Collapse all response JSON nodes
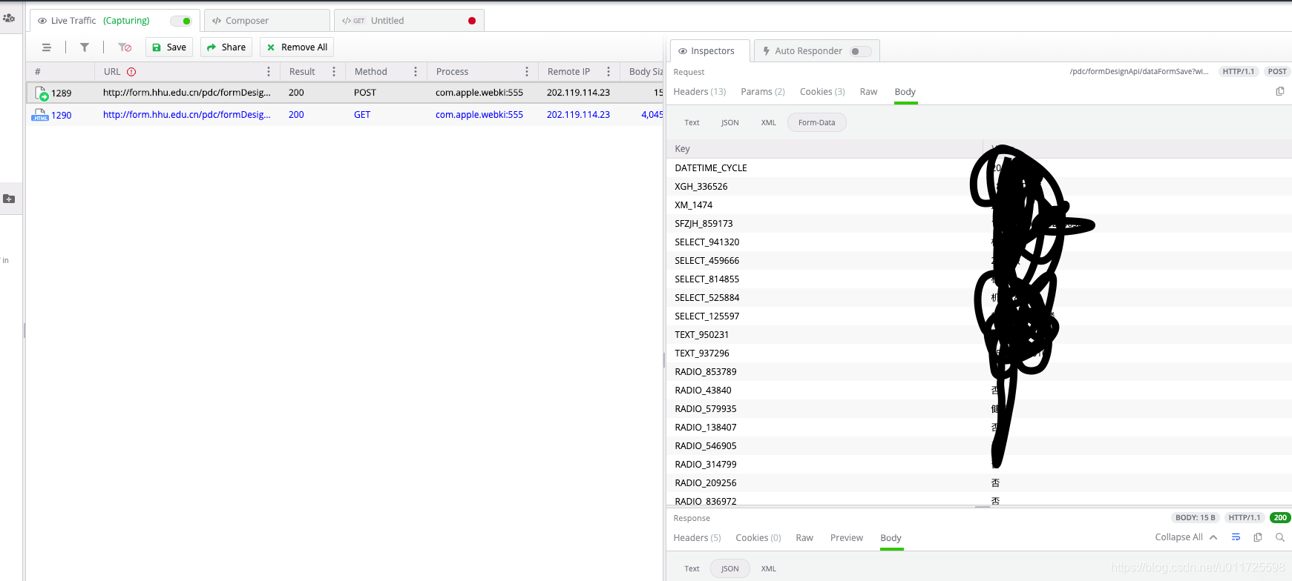Screen dimensions: 1292x581 point(1186,537)
